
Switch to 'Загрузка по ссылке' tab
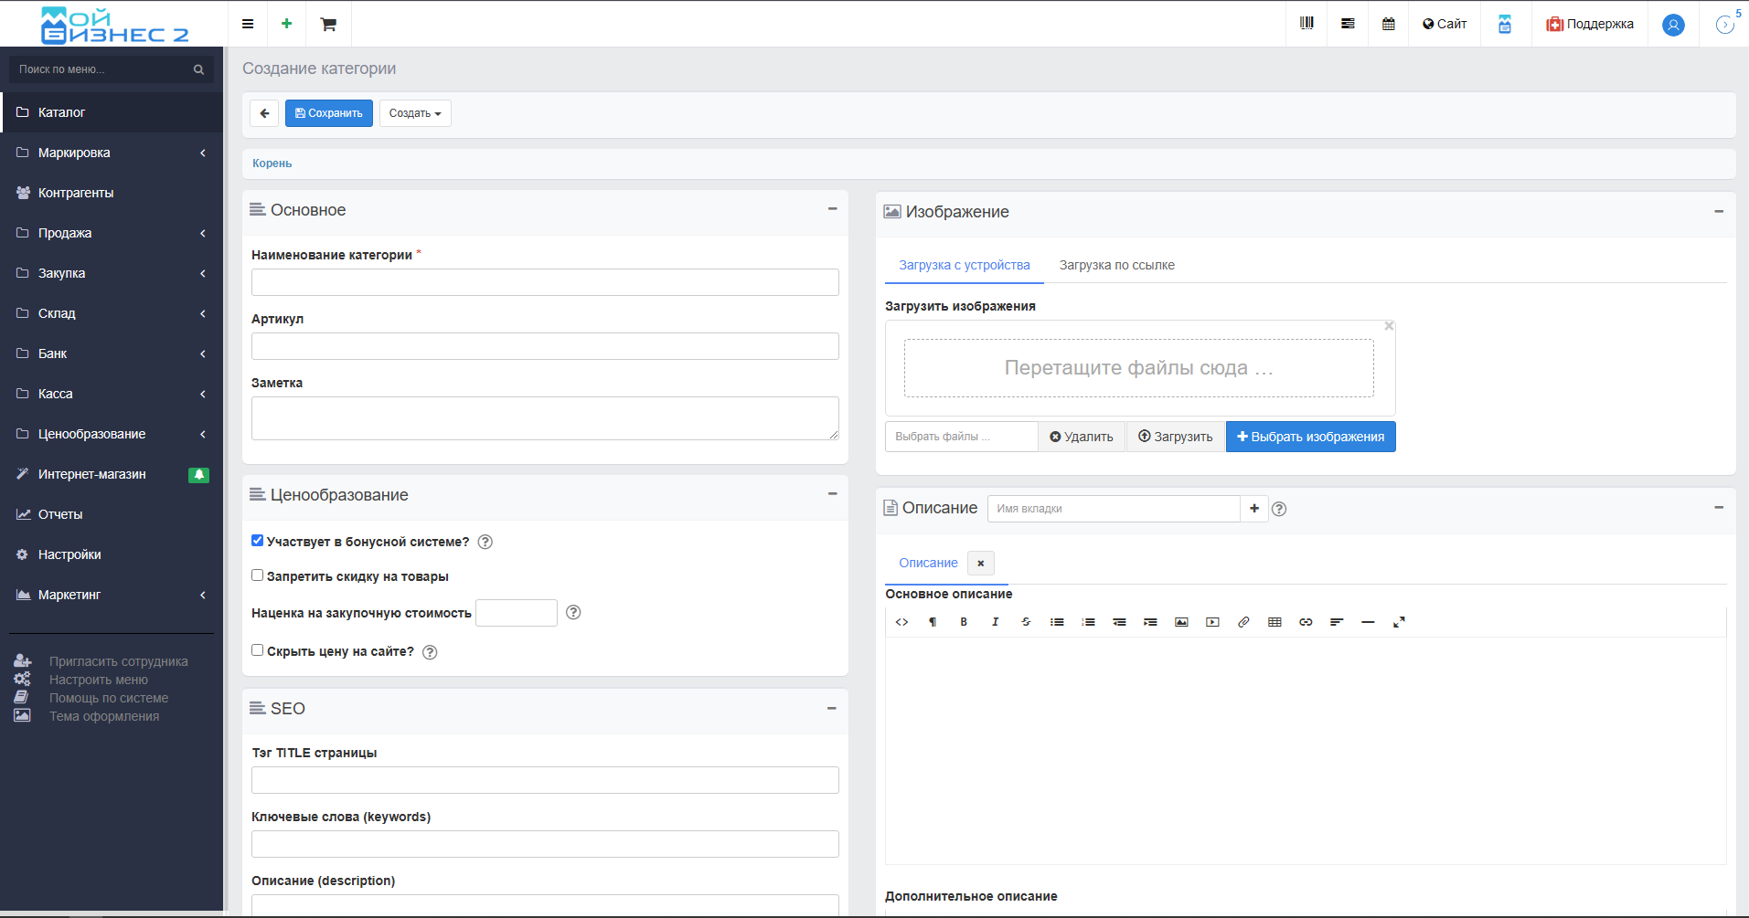[1116, 265]
